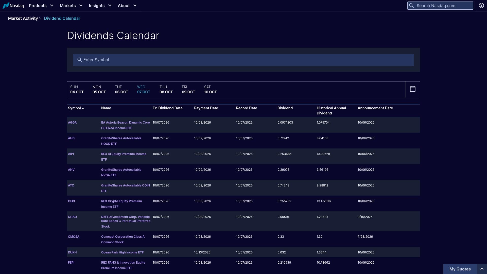The height and width of the screenshot is (274, 487).
Task: Expand the Insights menu
Action: (x=100, y=6)
